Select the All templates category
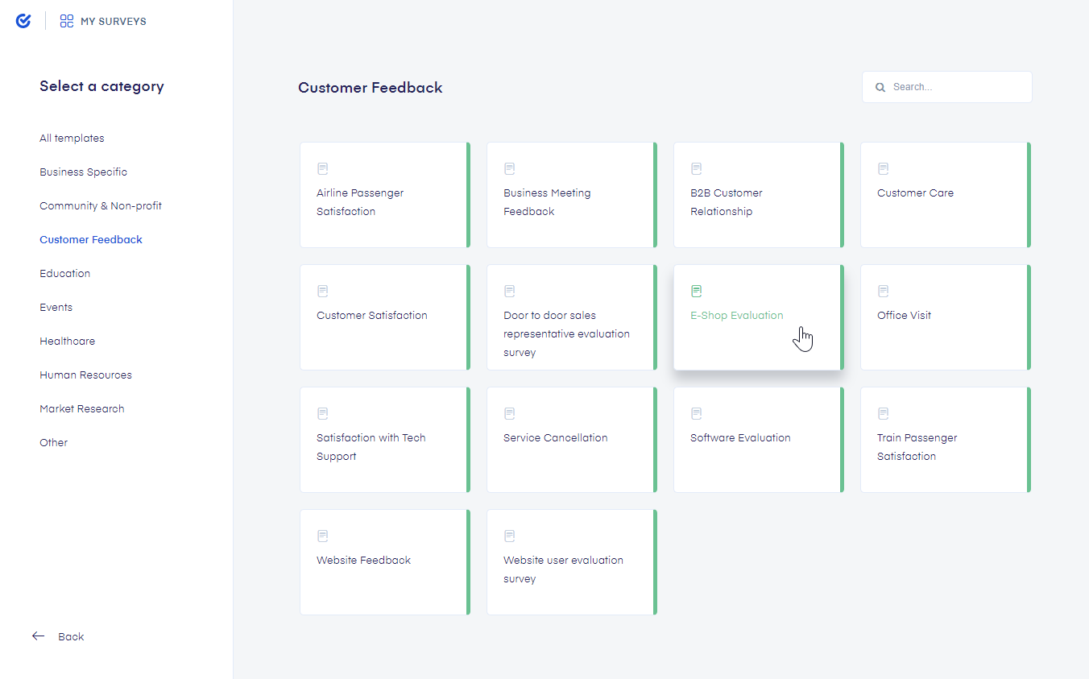1089x679 pixels. (x=72, y=138)
